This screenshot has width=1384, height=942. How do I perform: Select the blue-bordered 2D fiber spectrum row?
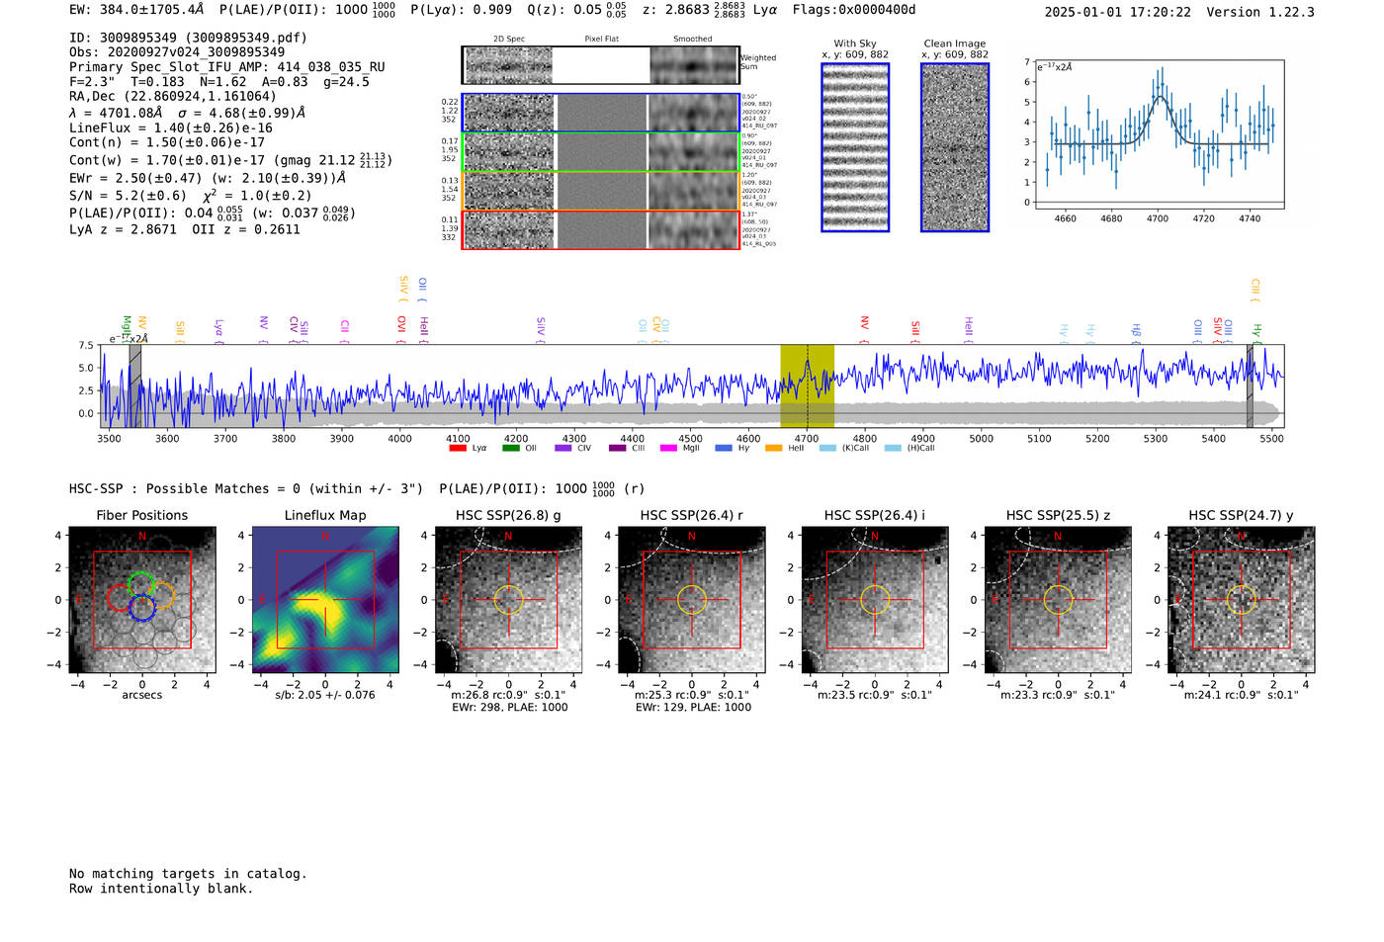601,113
